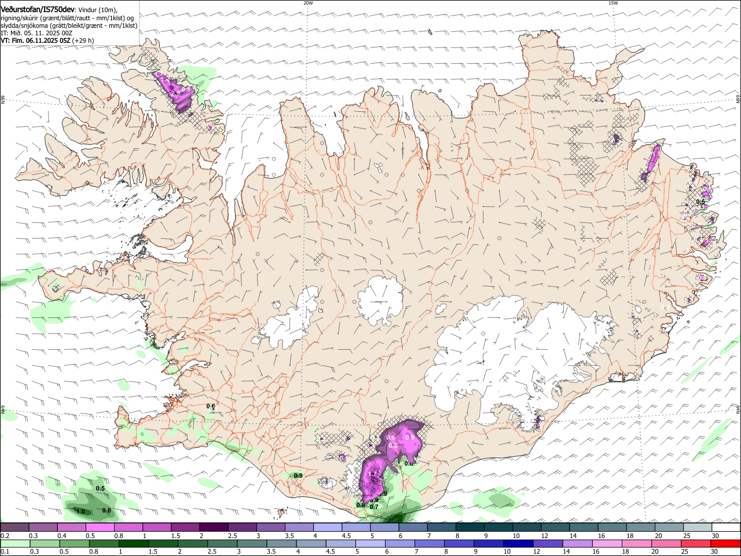741x556 pixels.
Task: Click the 'IT: Mið. 05. 11. 2025 00Z' line
Action: [36, 33]
